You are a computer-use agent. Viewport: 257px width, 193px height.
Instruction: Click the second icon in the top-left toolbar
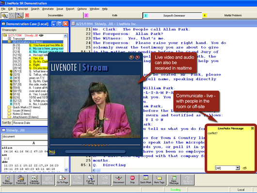[x=12, y=16]
